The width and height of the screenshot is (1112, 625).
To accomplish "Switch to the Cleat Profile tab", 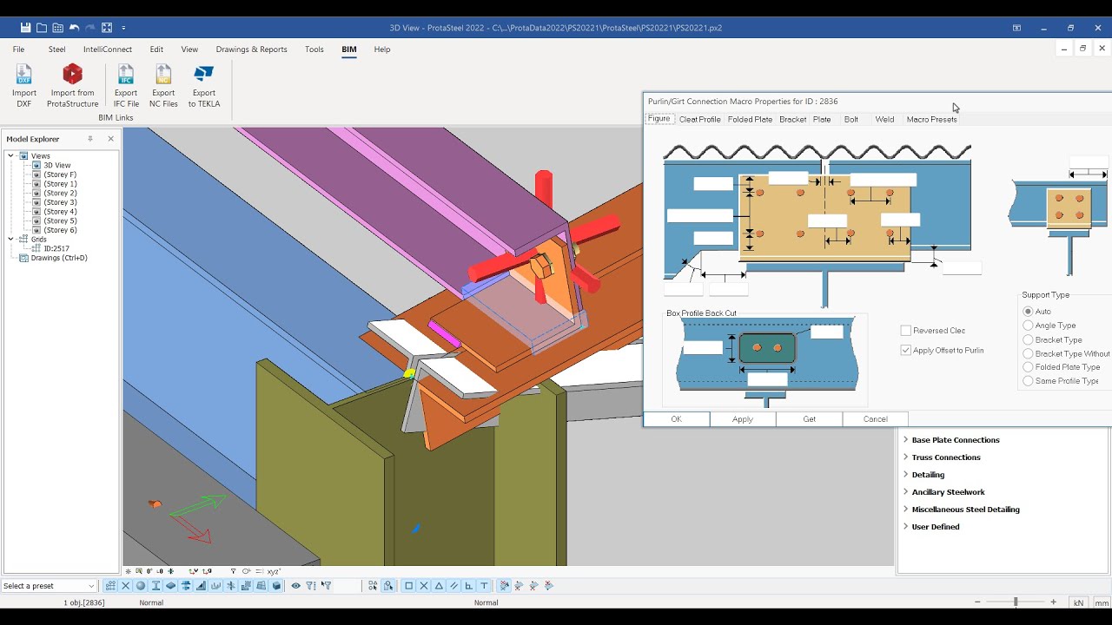I will 700,120.
